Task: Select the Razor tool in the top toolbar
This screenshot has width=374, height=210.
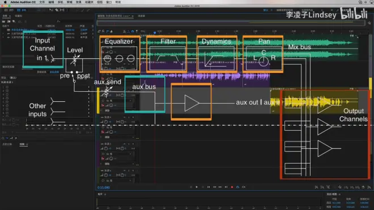Action: [x=57, y=10]
